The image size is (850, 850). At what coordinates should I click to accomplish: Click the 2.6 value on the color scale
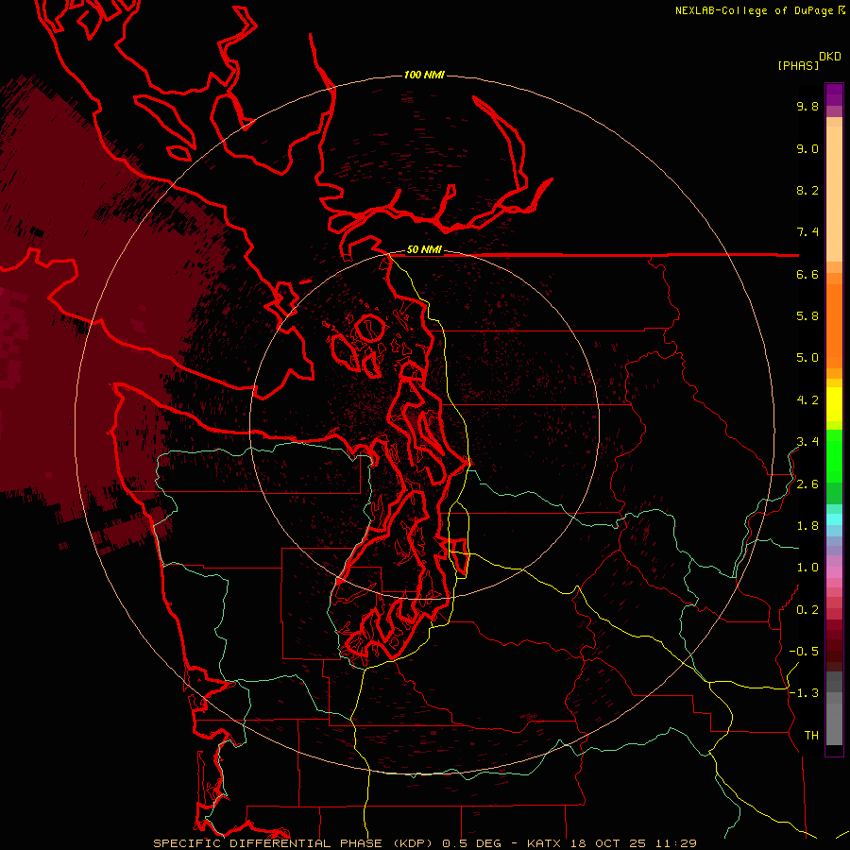807,484
